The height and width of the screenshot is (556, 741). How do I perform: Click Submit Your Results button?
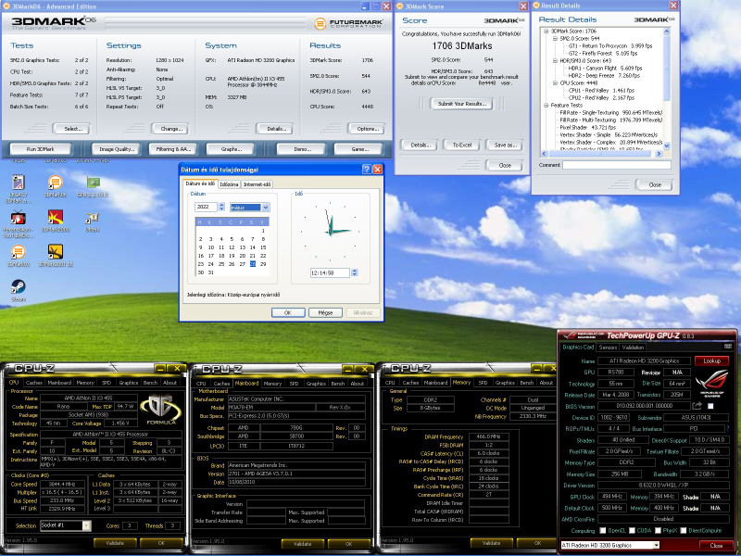pos(461,104)
